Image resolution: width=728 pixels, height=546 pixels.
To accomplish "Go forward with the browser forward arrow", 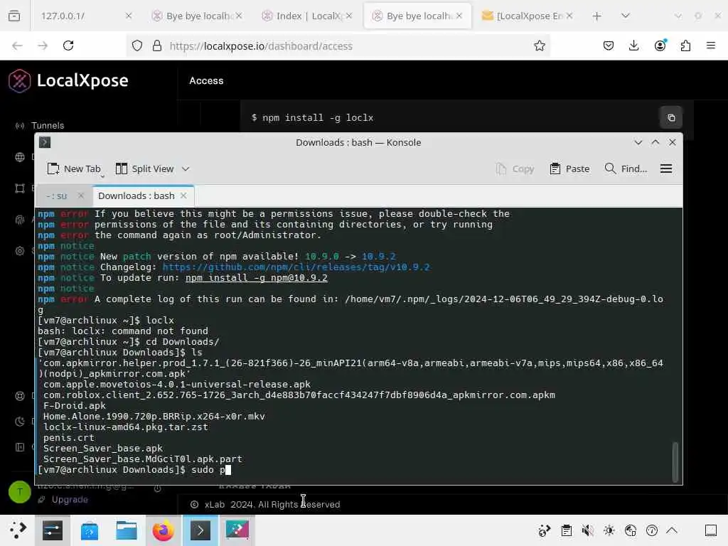I will tap(43, 45).
